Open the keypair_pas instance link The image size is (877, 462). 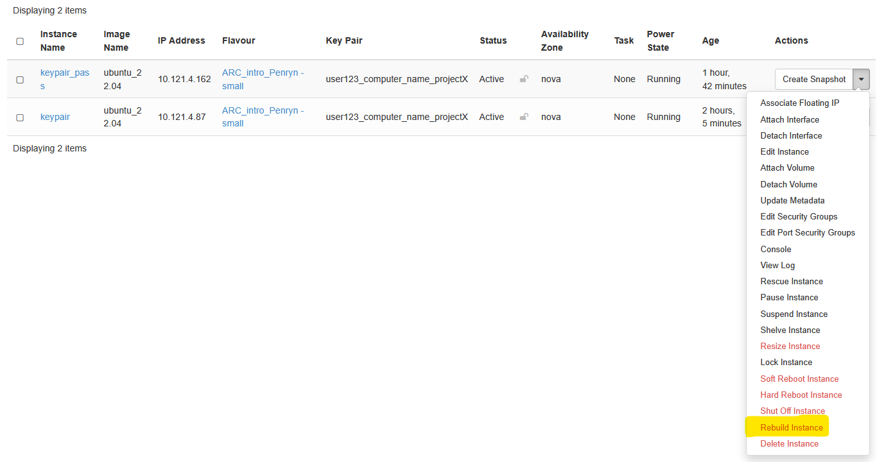pyautogui.click(x=65, y=79)
